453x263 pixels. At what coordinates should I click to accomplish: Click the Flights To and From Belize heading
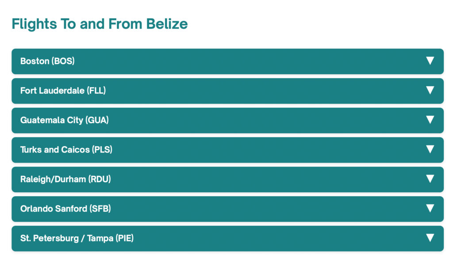pyautogui.click(x=100, y=24)
